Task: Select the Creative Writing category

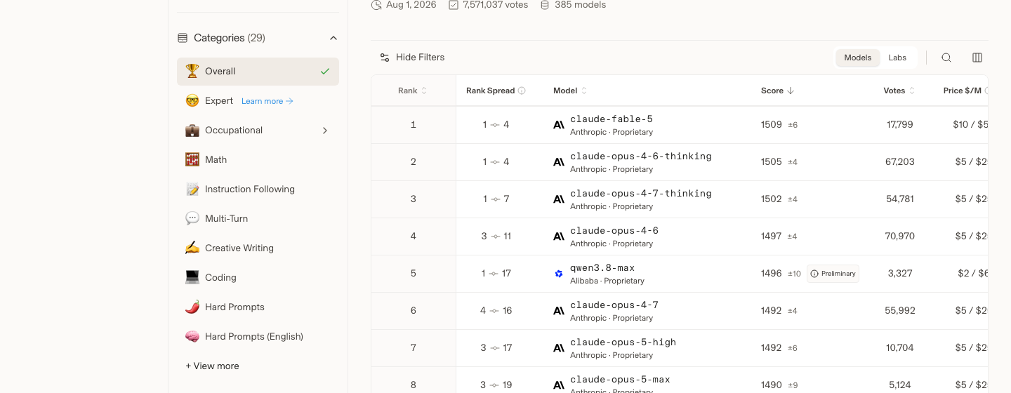Action: tap(258, 248)
